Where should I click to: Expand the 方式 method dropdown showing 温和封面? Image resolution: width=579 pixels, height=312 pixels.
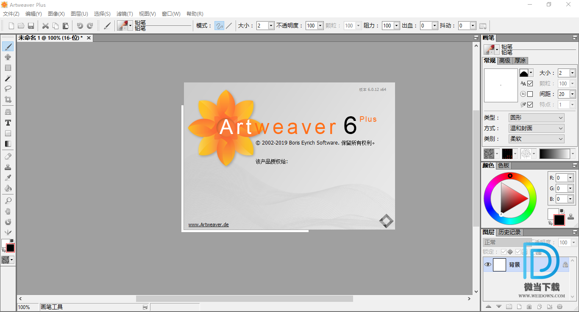(x=537, y=129)
